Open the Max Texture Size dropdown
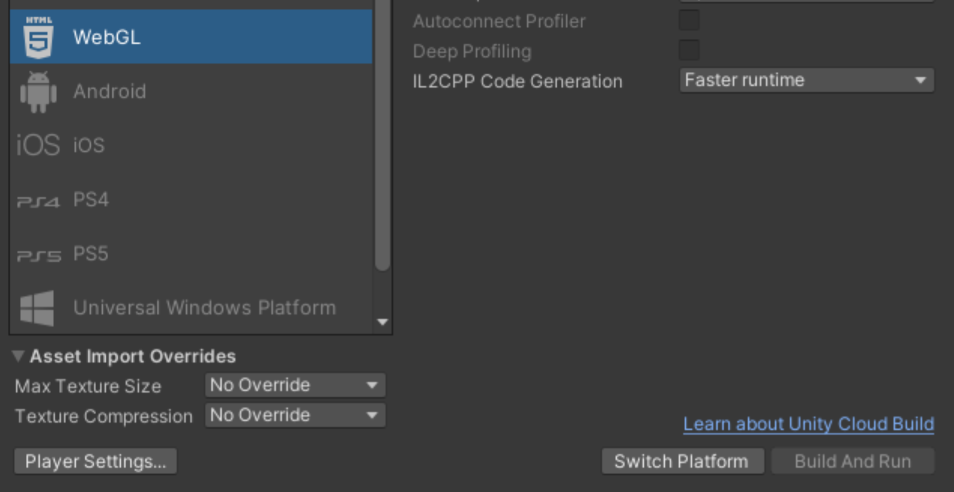 295,385
